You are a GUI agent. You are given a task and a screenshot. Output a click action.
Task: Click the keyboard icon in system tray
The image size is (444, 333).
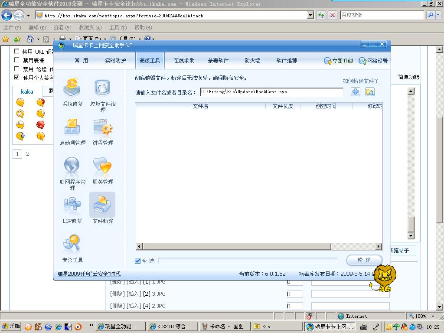pyautogui.click(x=364, y=327)
